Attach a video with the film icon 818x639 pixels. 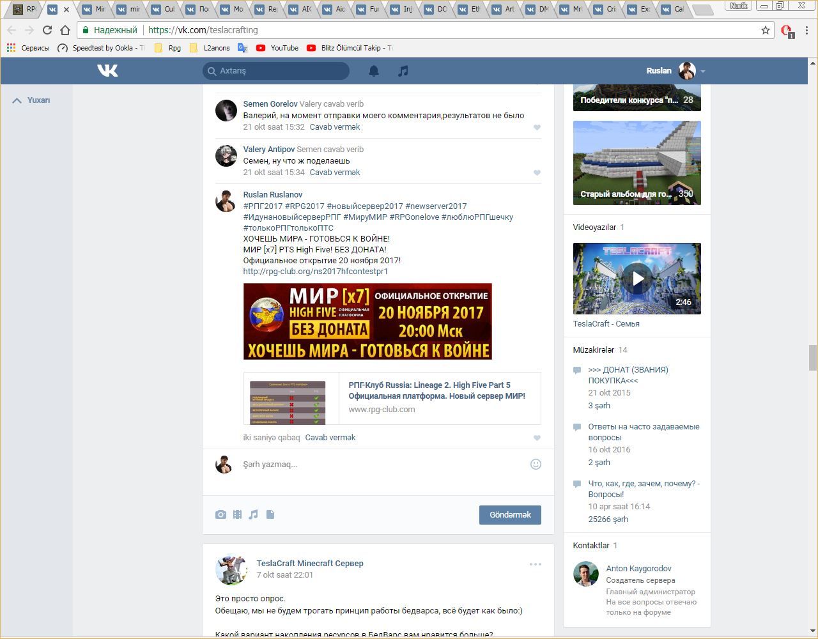click(237, 514)
